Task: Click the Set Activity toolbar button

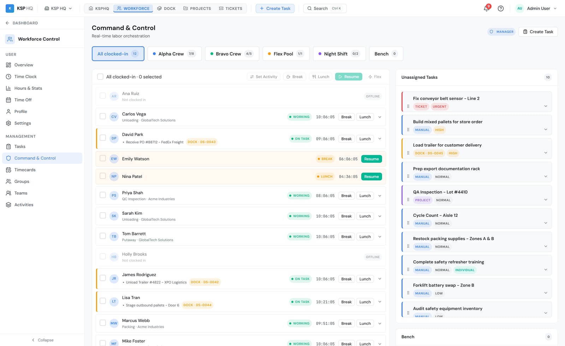Action: [x=263, y=77]
